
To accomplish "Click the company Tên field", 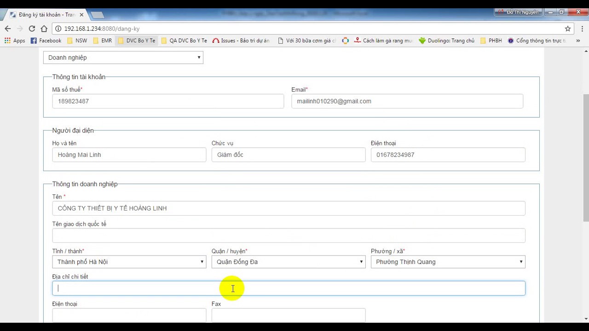I will click(289, 208).
